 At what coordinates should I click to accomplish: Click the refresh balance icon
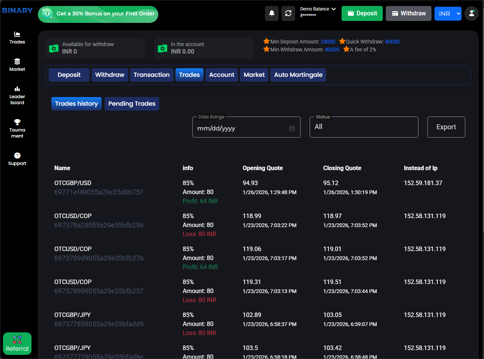[x=288, y=13]
